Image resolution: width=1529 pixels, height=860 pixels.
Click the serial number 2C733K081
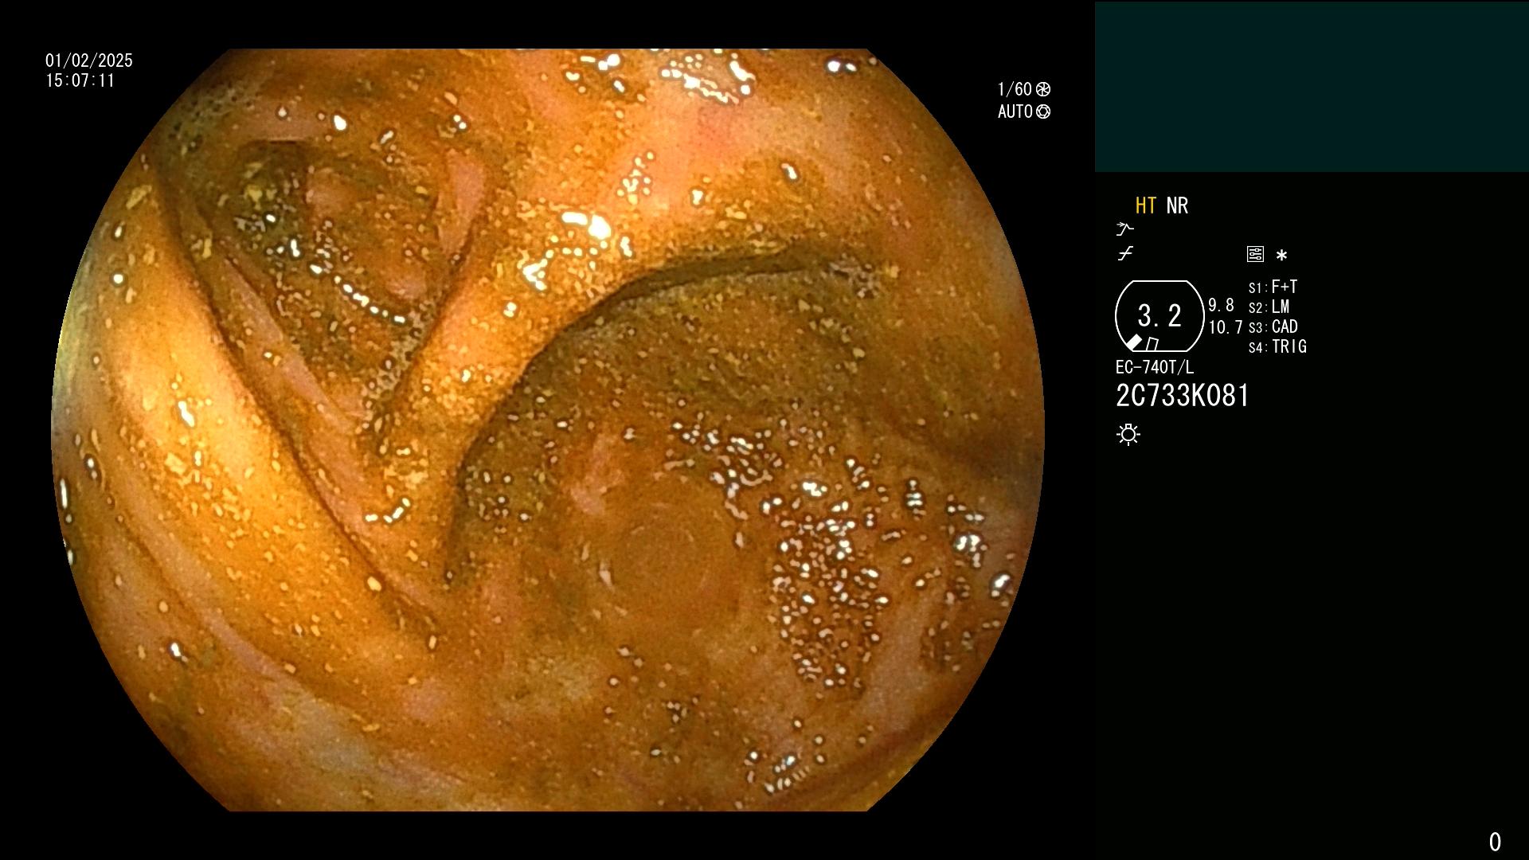pos(1183,396)
